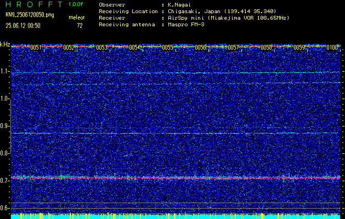Click the 0.8 kHz axis label

point(4,153)
